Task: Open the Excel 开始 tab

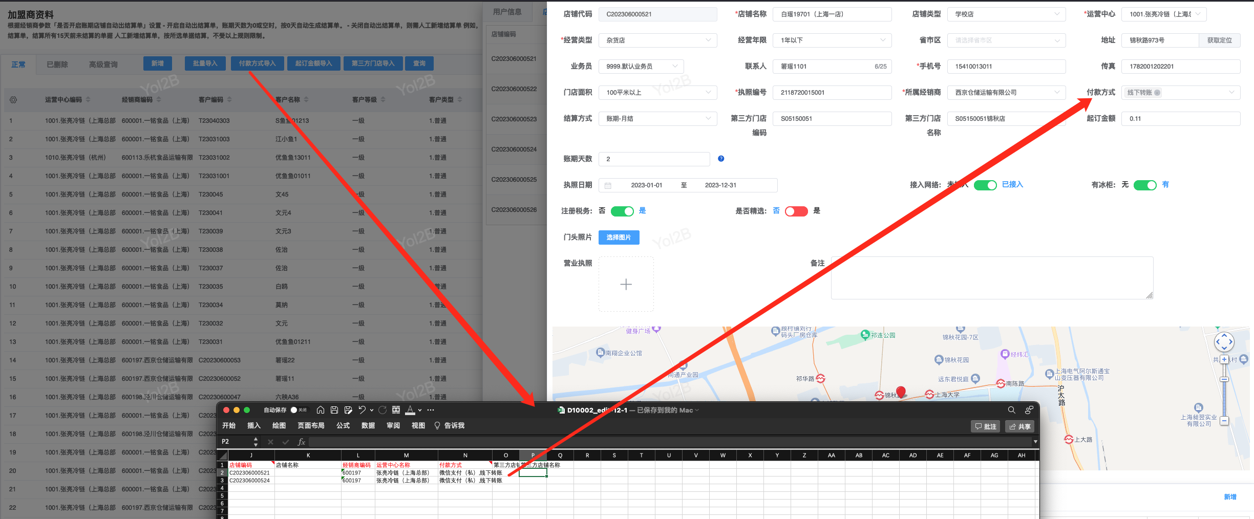Action: pyautogui.click(x=229, y=426)
